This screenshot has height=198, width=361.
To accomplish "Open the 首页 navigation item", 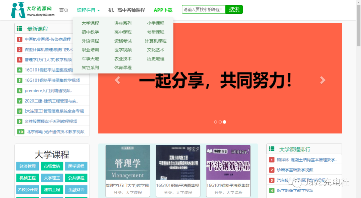I will [64, 10].
